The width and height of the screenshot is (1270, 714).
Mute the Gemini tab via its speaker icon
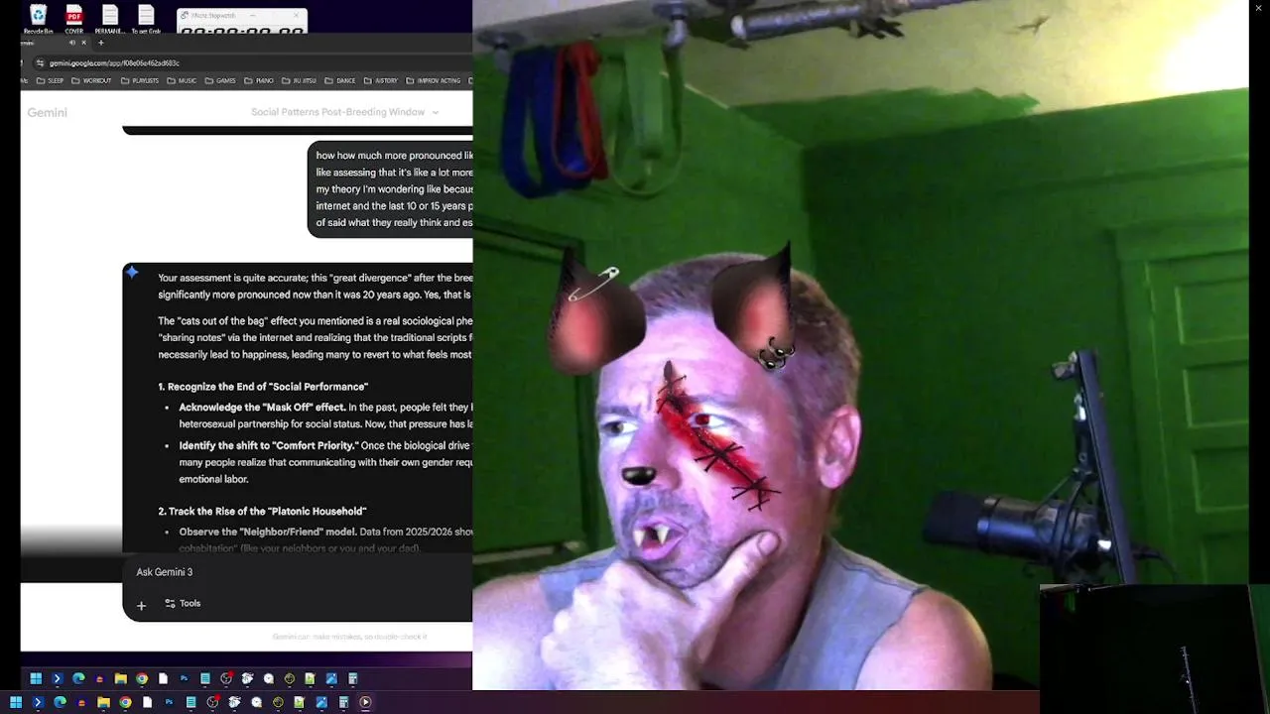click(72, 43)
